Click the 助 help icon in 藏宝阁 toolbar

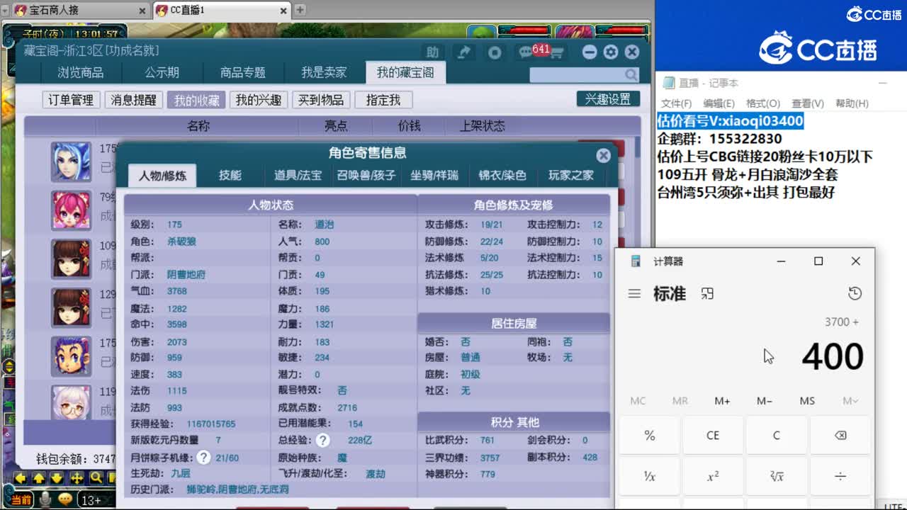coord(434,52)
